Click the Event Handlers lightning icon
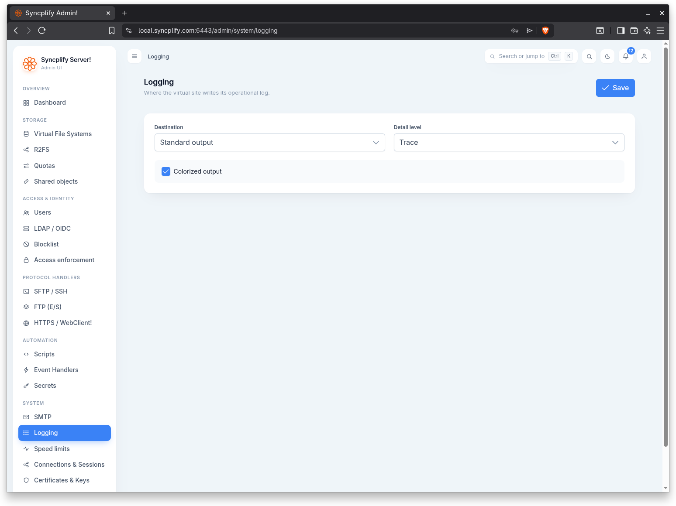The image size is (676, 506). click(x=26, y=370)
